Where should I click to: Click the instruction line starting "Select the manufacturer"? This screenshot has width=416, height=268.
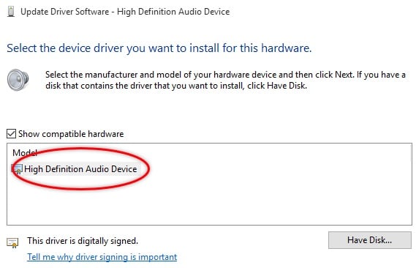point(225,75)
